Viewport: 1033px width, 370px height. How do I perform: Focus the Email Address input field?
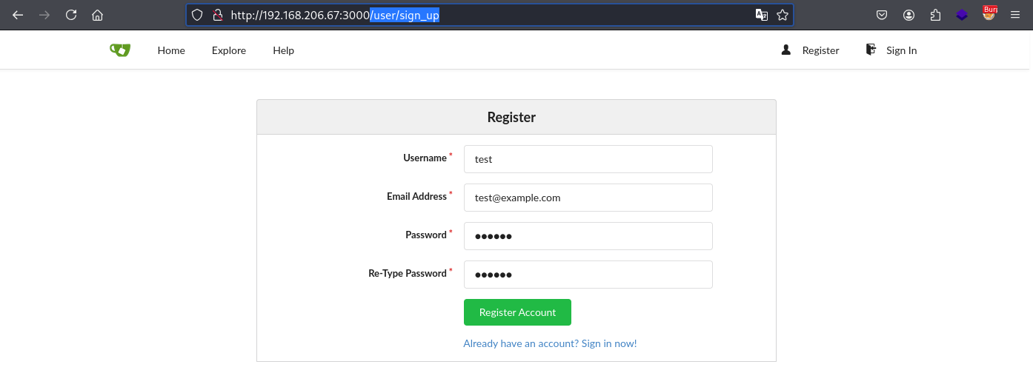point(588,198)
